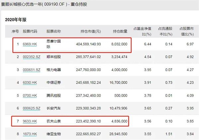Viewport: 199px width, 140px height.
Task: Click the 股票代码 column header
Action: (30, 32)
